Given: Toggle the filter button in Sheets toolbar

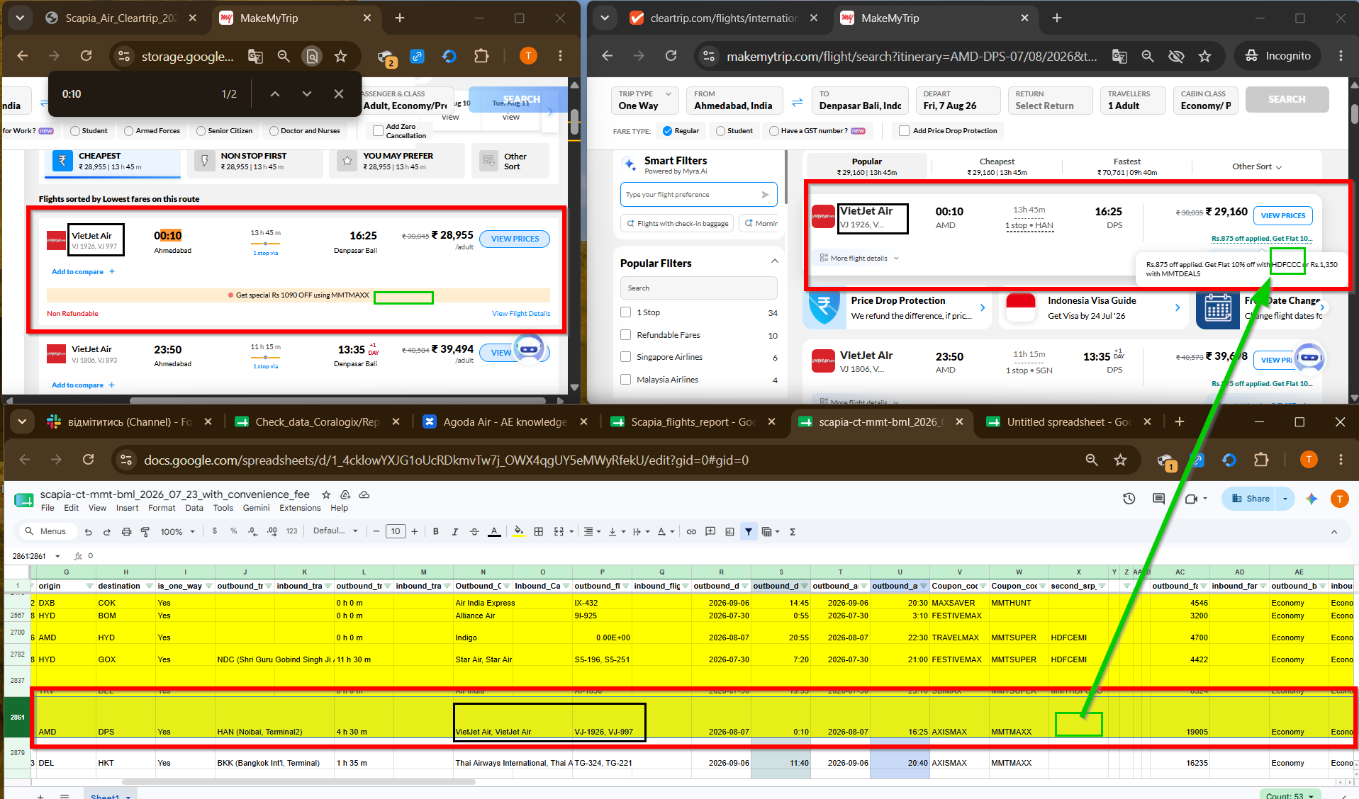Looking at the screenshot, I should click(749, 531).
